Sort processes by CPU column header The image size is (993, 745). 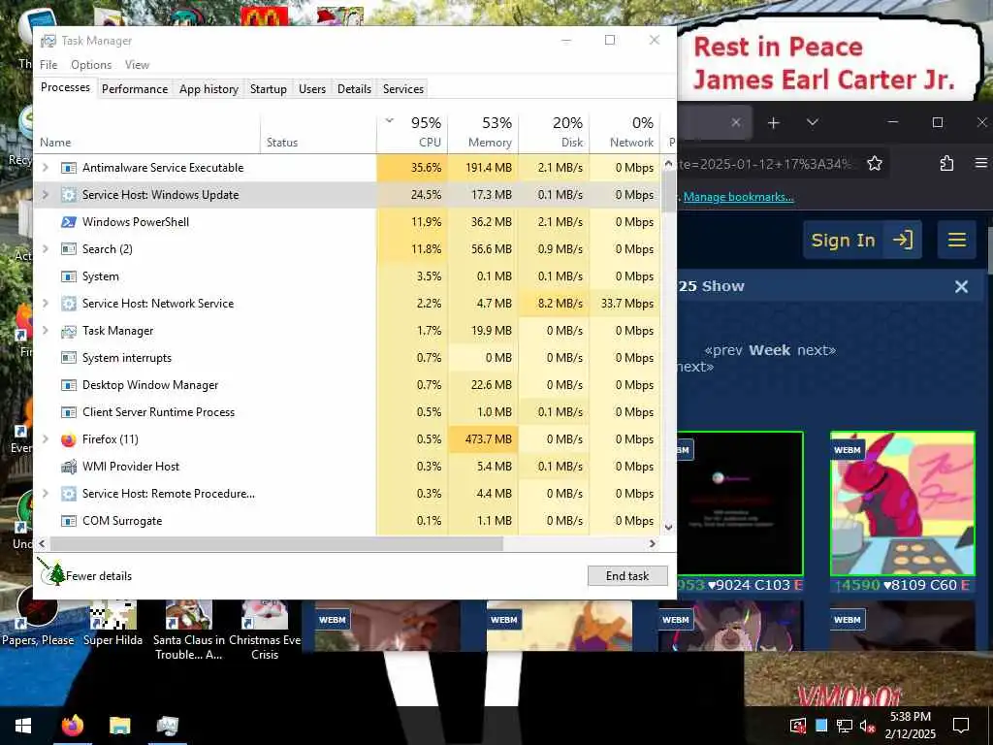pyautogui.click(x=412, y=132)
